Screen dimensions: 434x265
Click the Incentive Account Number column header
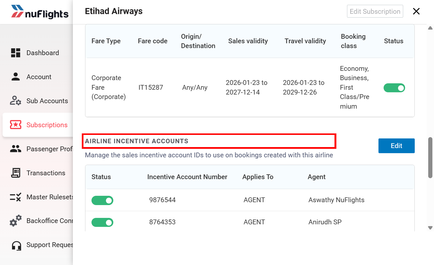tap(187, 177)
